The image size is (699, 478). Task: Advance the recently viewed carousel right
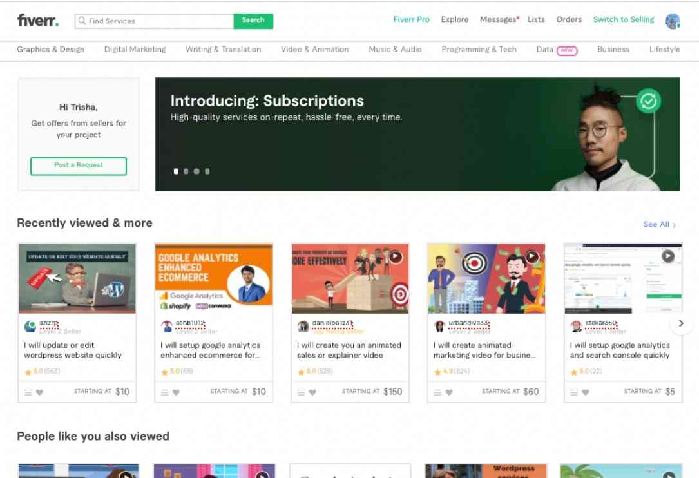click(x=681, y=323)
